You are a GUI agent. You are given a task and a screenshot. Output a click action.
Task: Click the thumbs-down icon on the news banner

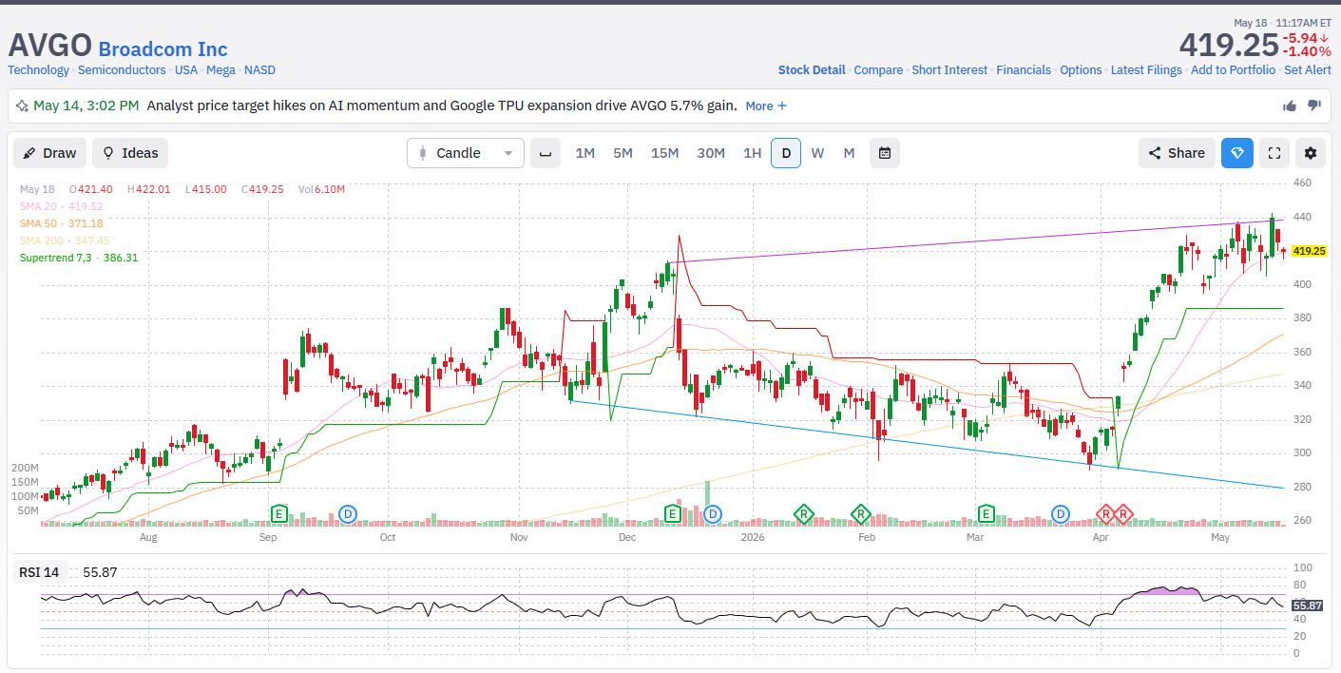pyautogui.click(x=1314, y=106)
